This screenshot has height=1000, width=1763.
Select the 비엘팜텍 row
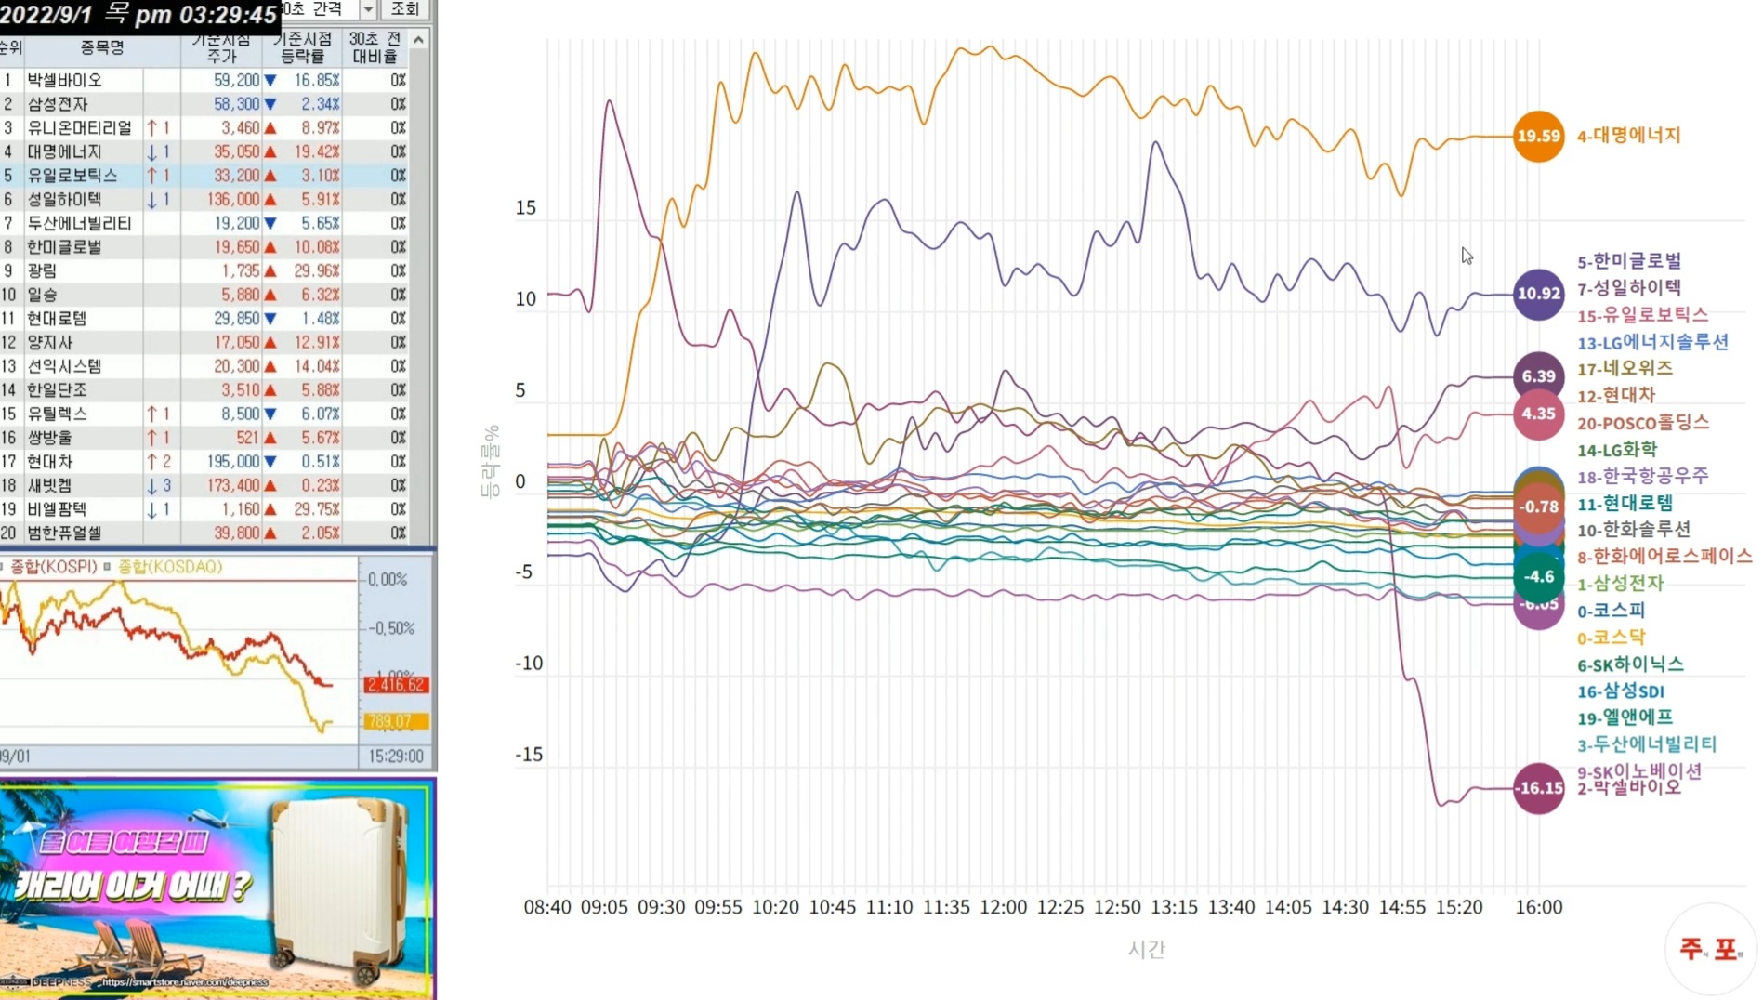pyautogui.click(x=204, y=509)
